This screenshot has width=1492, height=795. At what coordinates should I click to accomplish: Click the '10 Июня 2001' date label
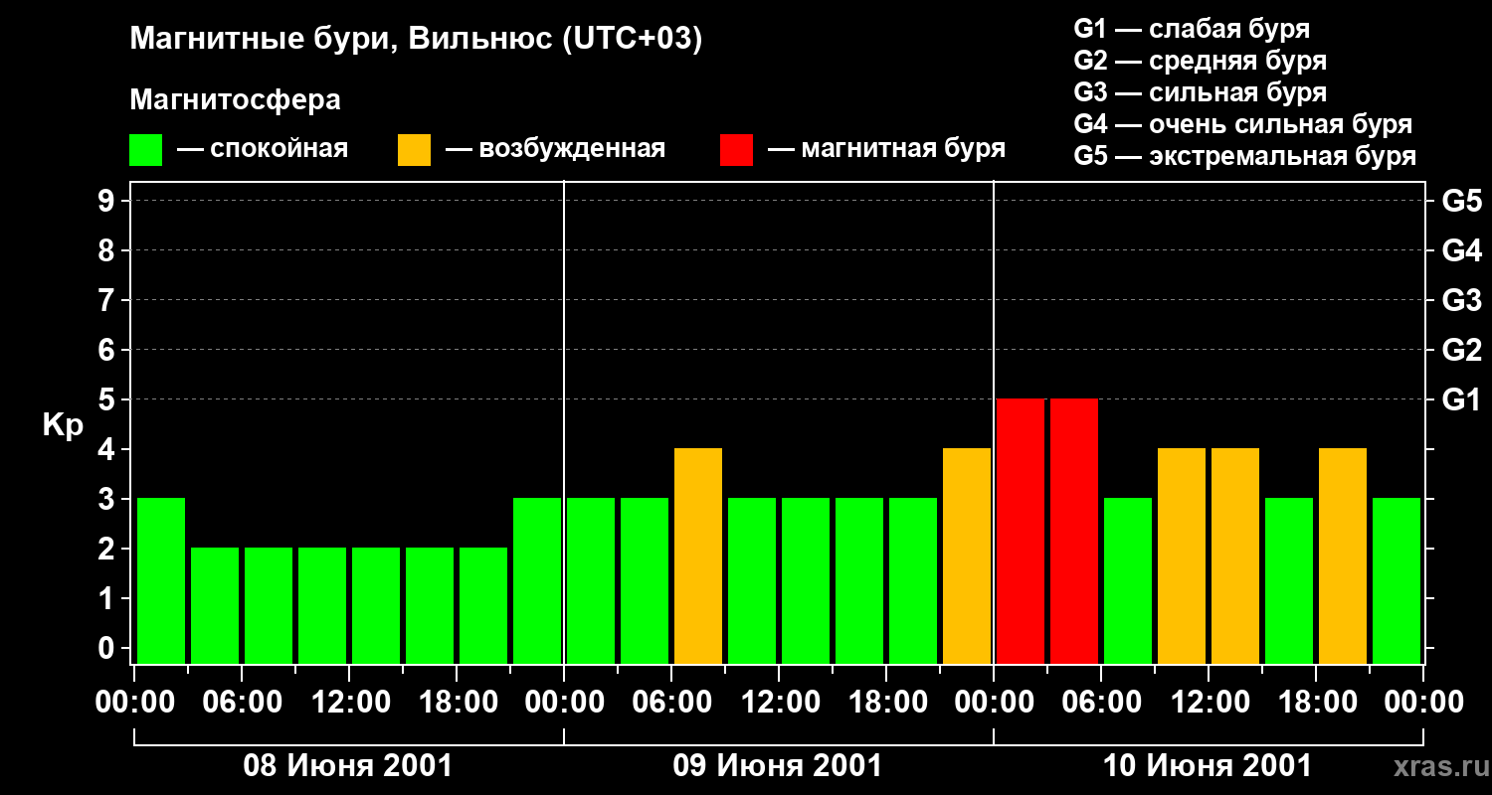[x=1208, y=766]
